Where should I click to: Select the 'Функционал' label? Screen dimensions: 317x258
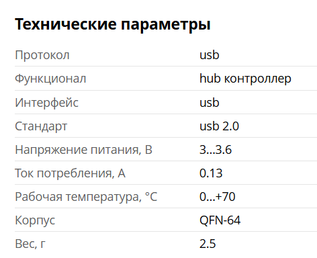[50, 79]
